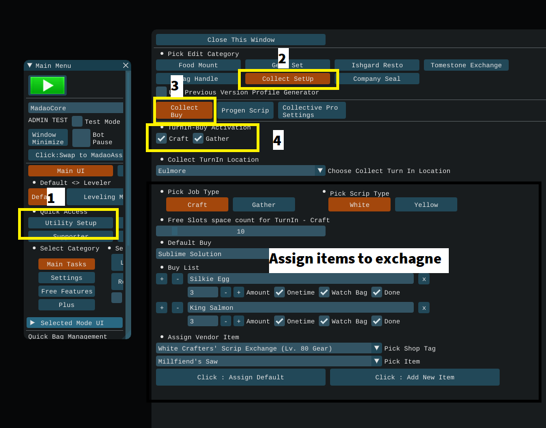Toggle the Craft activation checkbox

pos(162,139)
